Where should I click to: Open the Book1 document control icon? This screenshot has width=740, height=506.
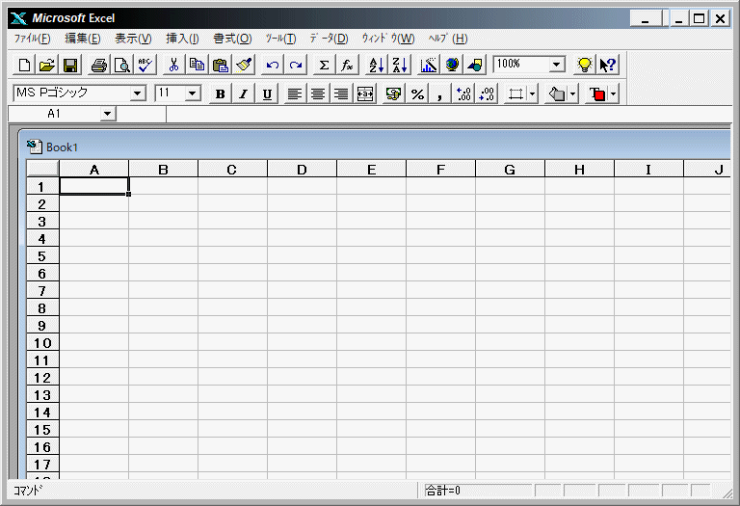pyautogui.click(x=34, y=146)
